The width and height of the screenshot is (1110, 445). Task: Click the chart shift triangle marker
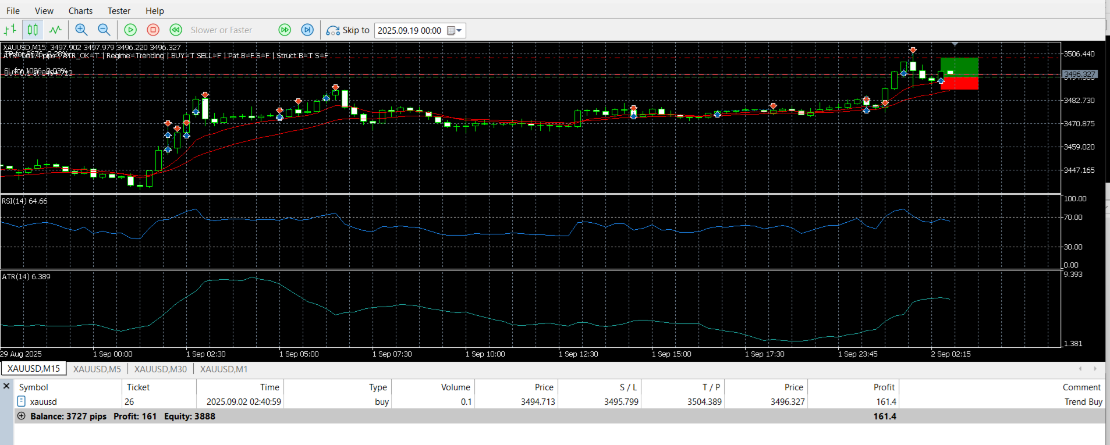click(955, 44)
